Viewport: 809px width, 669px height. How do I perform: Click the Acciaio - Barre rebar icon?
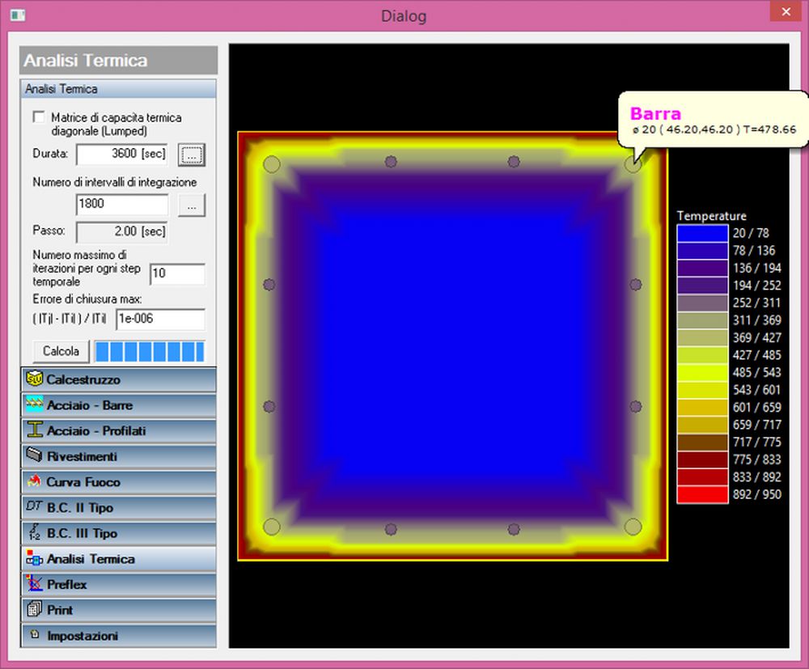35,404
